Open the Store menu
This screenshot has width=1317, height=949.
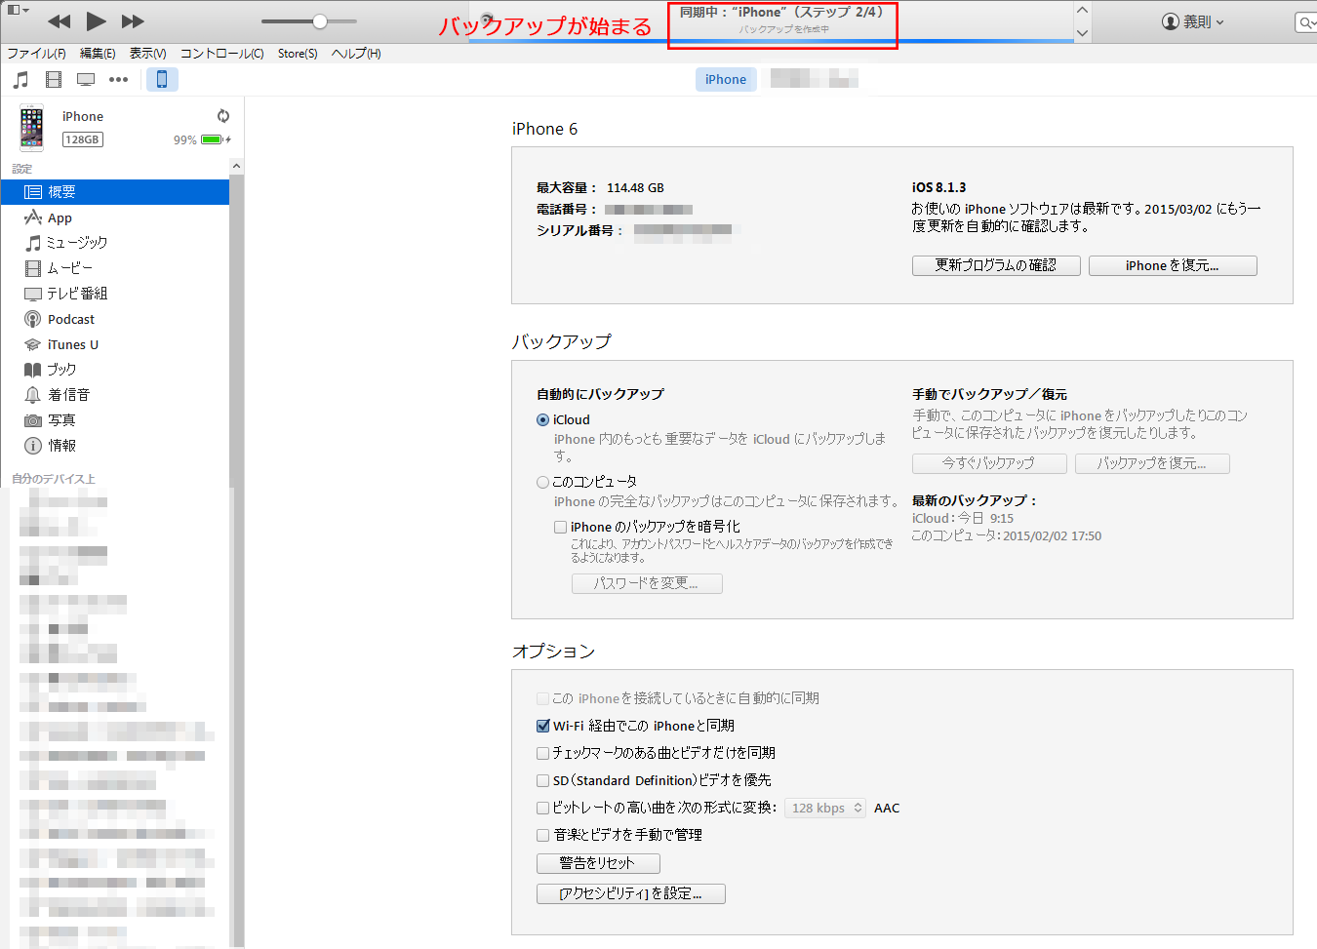298,54
